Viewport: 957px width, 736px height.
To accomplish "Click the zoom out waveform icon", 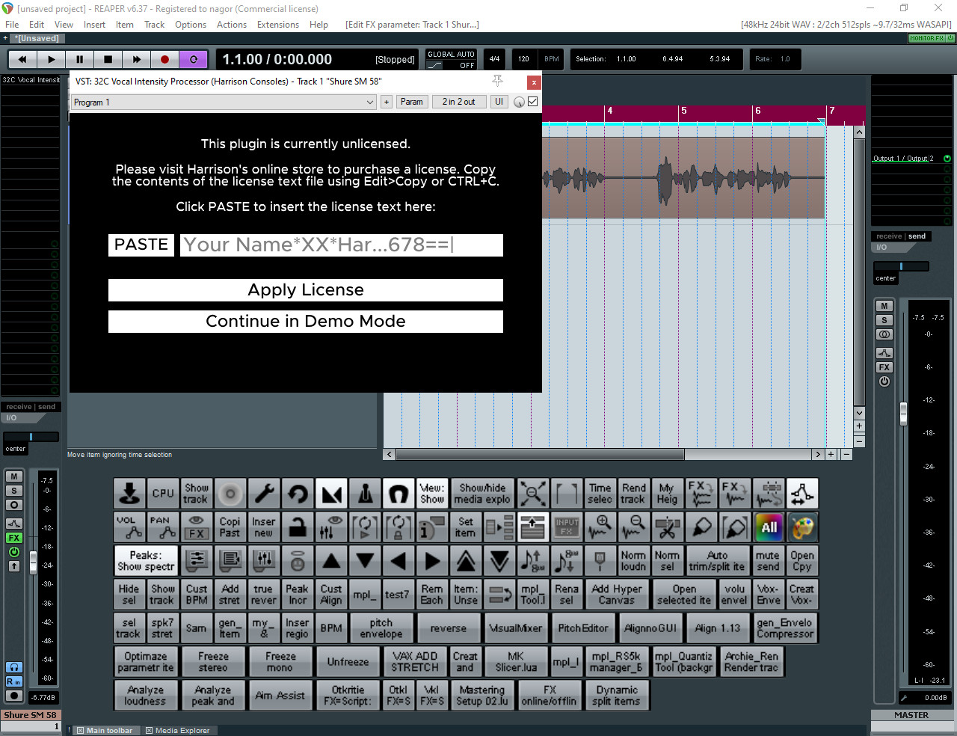I will pyautogui.click(x=633, y=527).
